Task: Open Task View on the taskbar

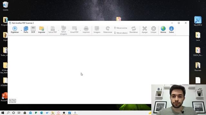Action: [19, 113]
